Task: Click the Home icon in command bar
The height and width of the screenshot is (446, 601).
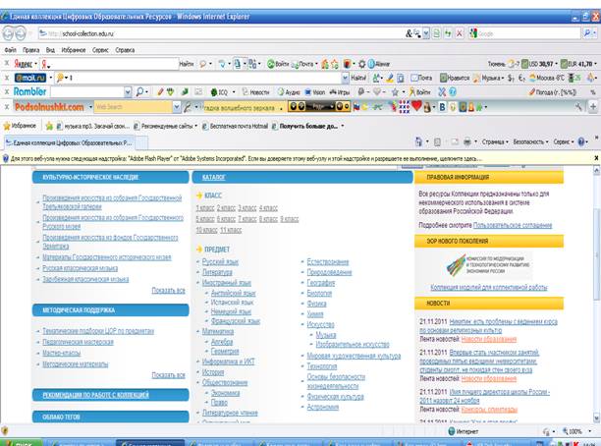Action: (418, 141)
